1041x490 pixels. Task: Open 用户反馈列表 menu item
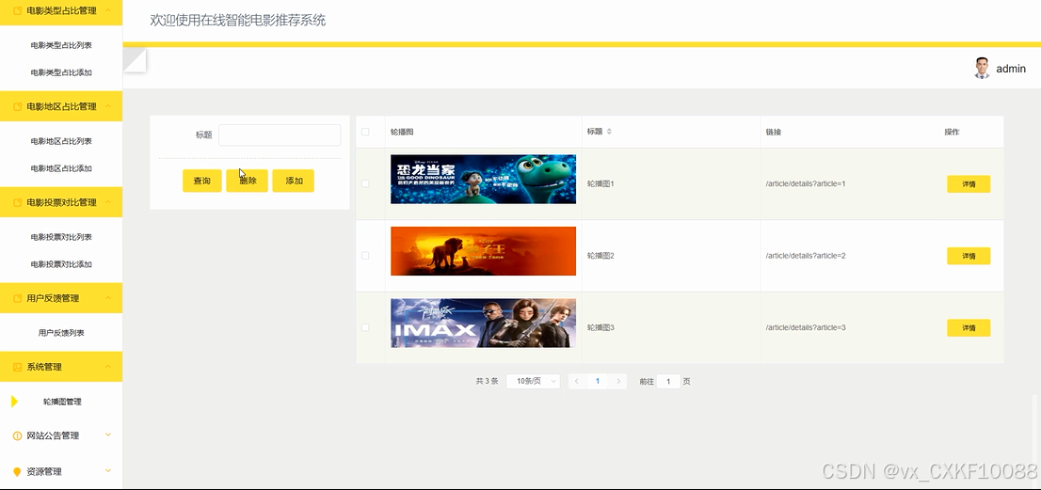click(61, 333)
